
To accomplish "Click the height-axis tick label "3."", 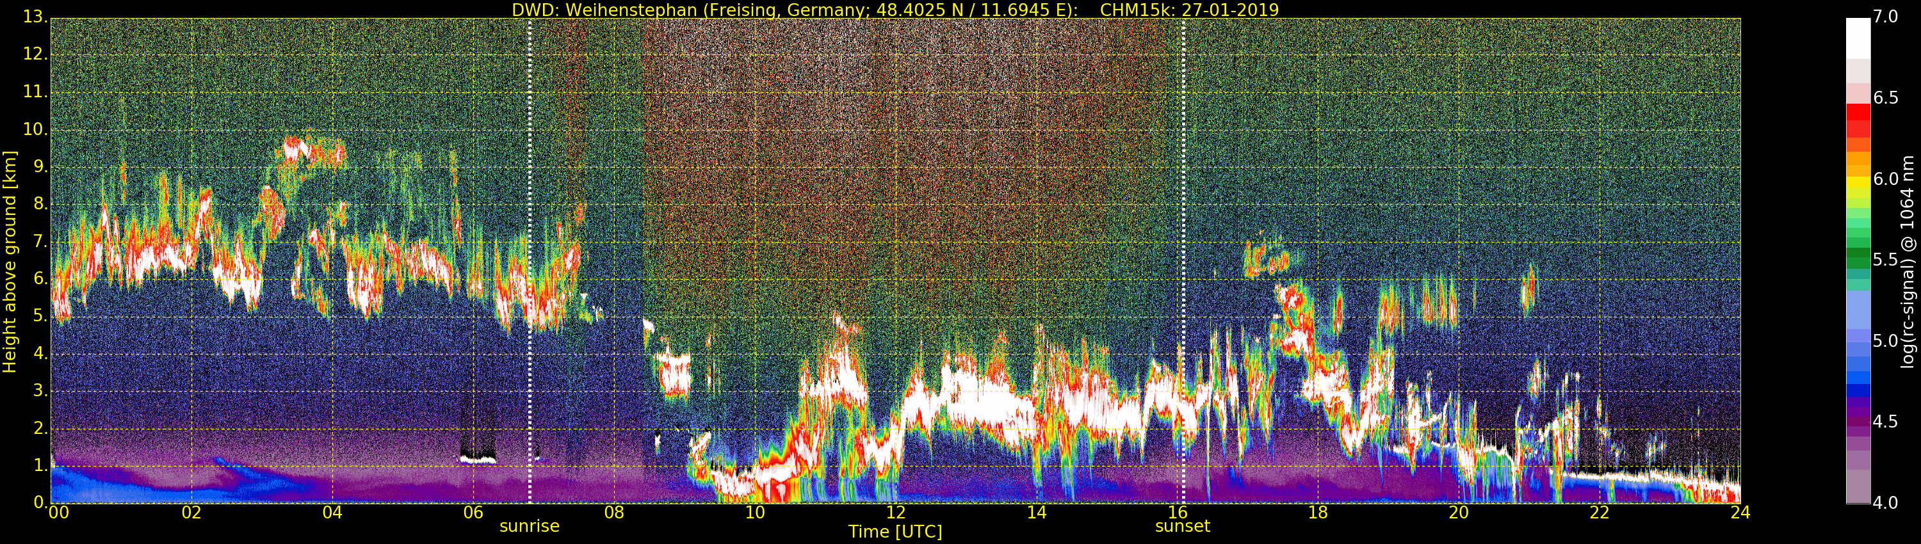I will click(x=40, y=390).
